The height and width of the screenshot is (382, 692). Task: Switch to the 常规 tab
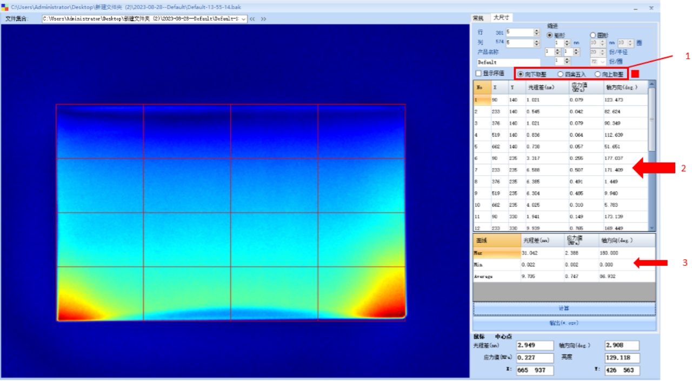(478, 18)
